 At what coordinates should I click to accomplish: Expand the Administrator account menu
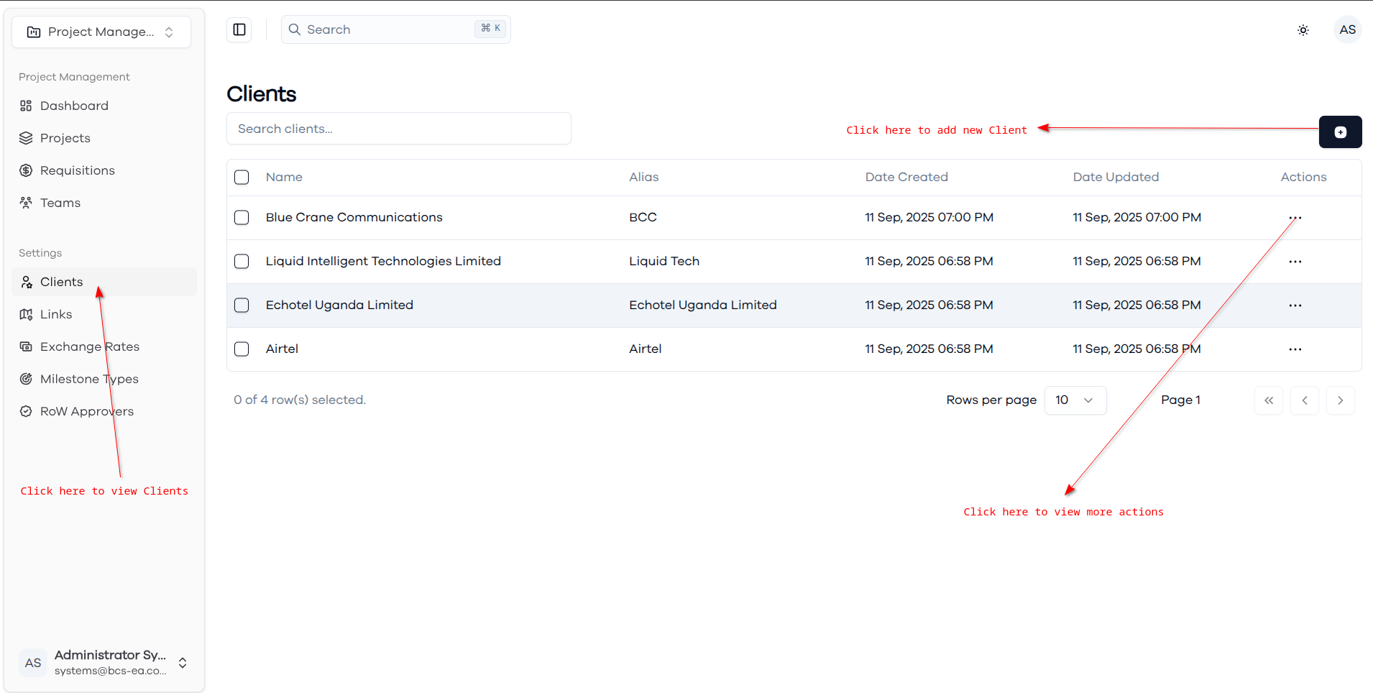coord(104,662)
